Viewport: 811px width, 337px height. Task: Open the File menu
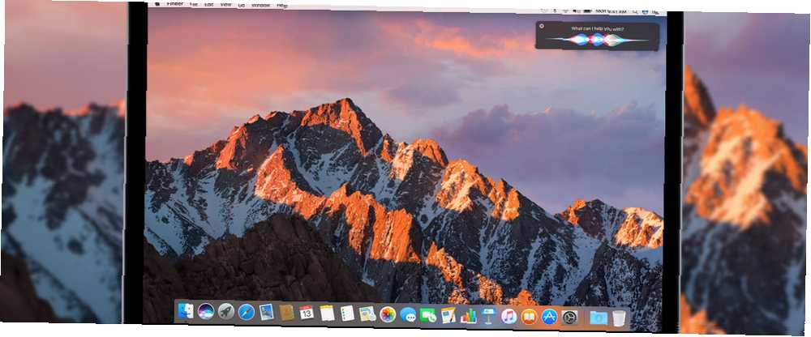tap(194, 4)
